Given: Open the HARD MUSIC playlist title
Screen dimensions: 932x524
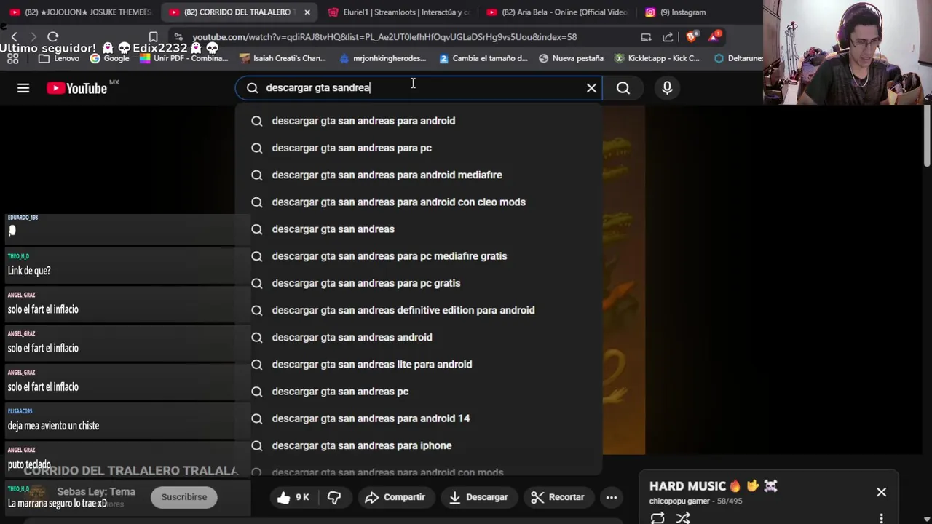Looking at the screenshot, I should 714,486.
